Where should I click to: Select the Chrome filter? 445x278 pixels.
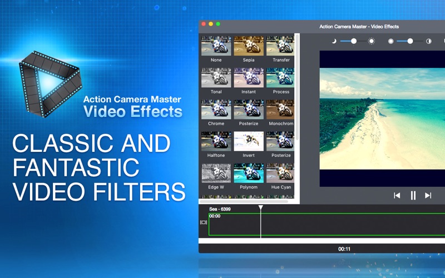pos(216,109)
